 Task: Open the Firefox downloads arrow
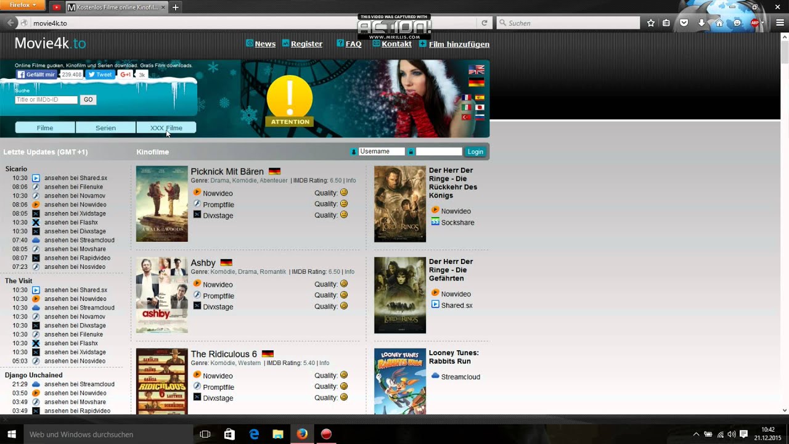pos(701,23)
